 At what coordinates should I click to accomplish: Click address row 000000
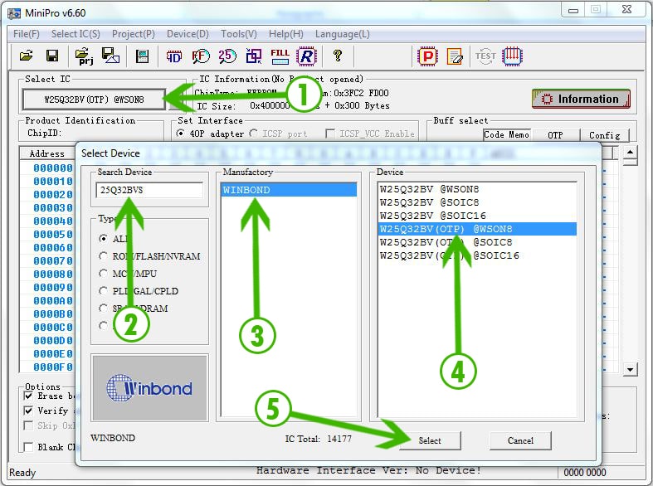pos(53,168)
